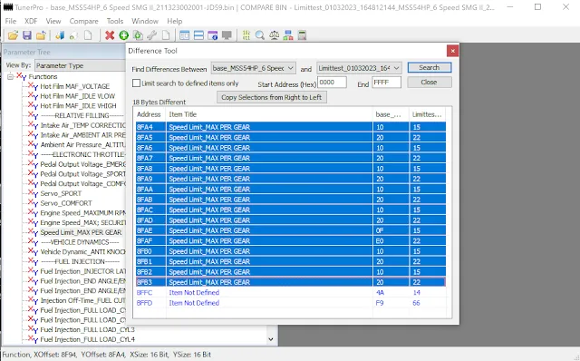Select Hot Film MAF_IDLE VLOW tree item

pyautogui.click(x=78, y=96)
